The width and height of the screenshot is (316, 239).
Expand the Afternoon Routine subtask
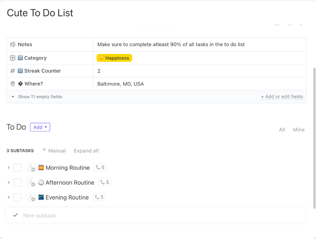9,182
